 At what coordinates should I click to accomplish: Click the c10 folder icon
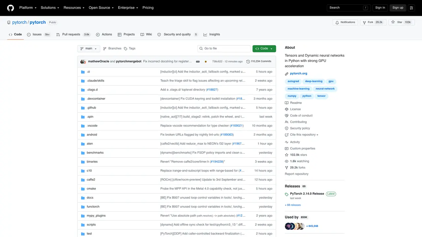tap(83, 171)
